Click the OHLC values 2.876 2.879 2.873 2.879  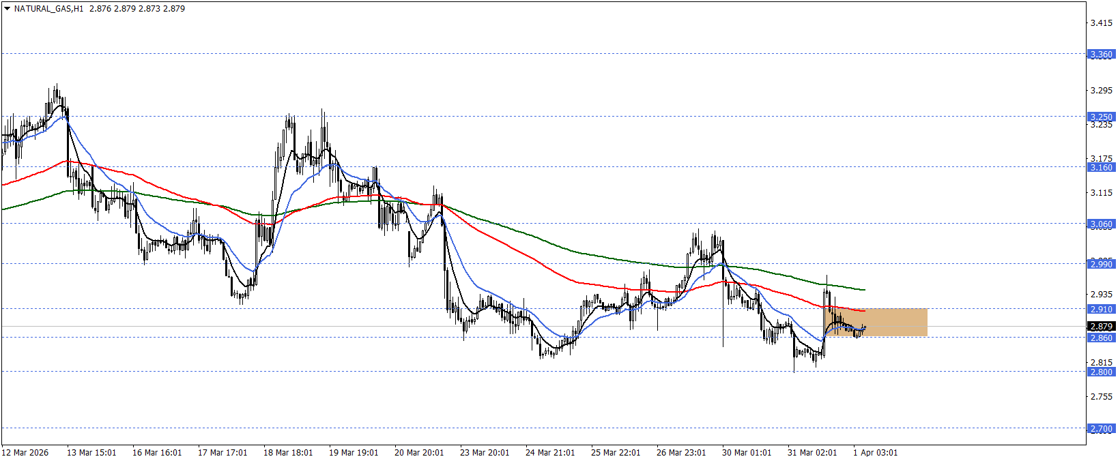(137, 9)
